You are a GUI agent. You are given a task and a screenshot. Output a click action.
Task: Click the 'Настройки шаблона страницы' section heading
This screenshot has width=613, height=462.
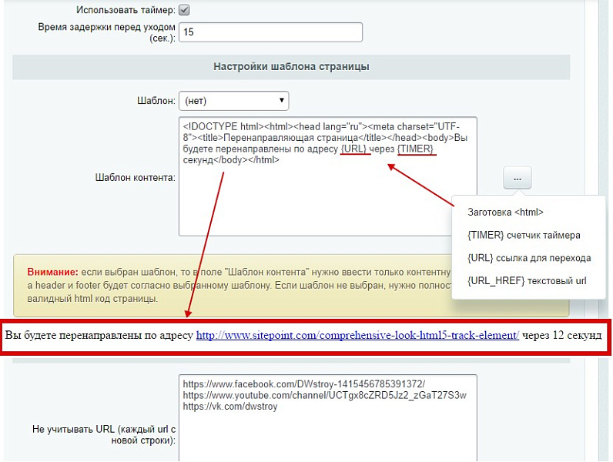(x=291, y=66)
